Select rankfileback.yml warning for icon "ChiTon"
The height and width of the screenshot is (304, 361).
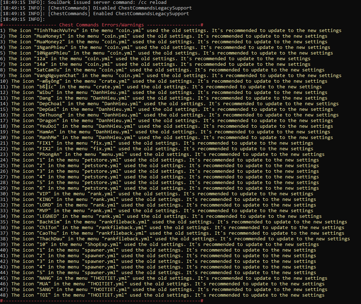click(172, 227)
